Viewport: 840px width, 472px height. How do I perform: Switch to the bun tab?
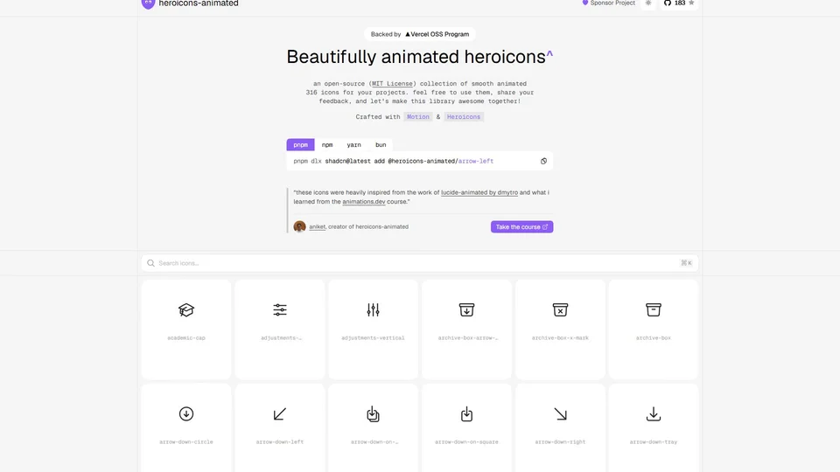coord(381,144)
